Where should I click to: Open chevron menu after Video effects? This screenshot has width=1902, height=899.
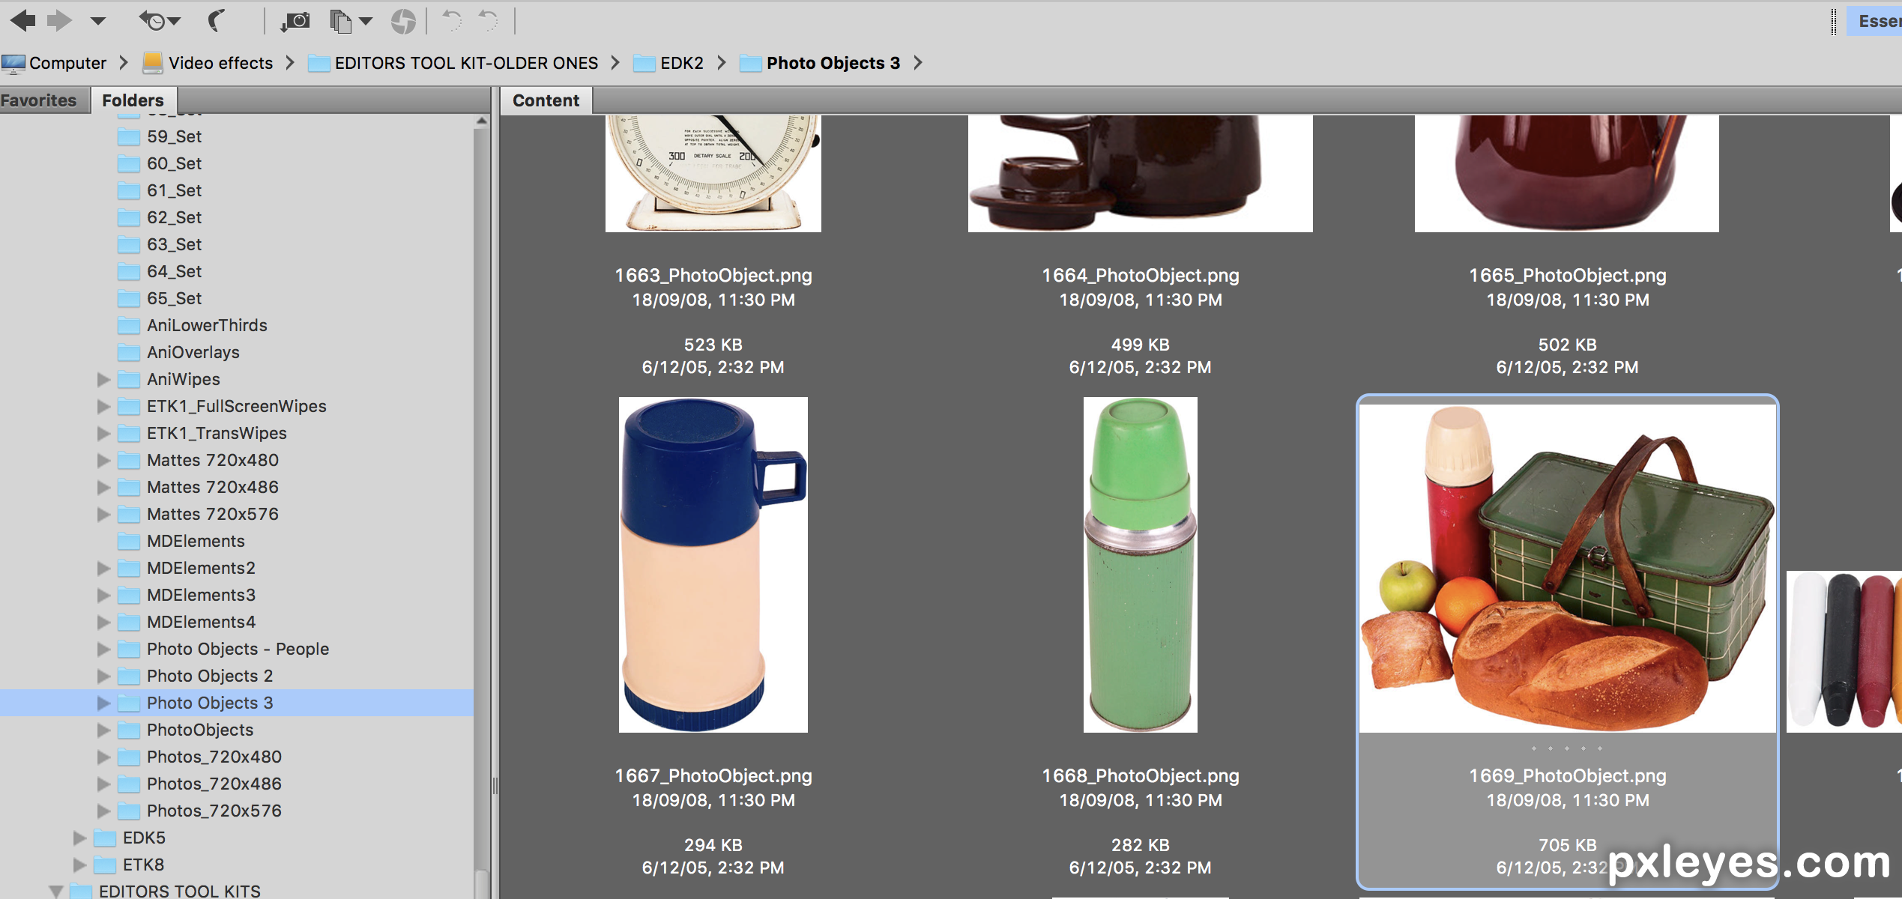coord(290,63)
